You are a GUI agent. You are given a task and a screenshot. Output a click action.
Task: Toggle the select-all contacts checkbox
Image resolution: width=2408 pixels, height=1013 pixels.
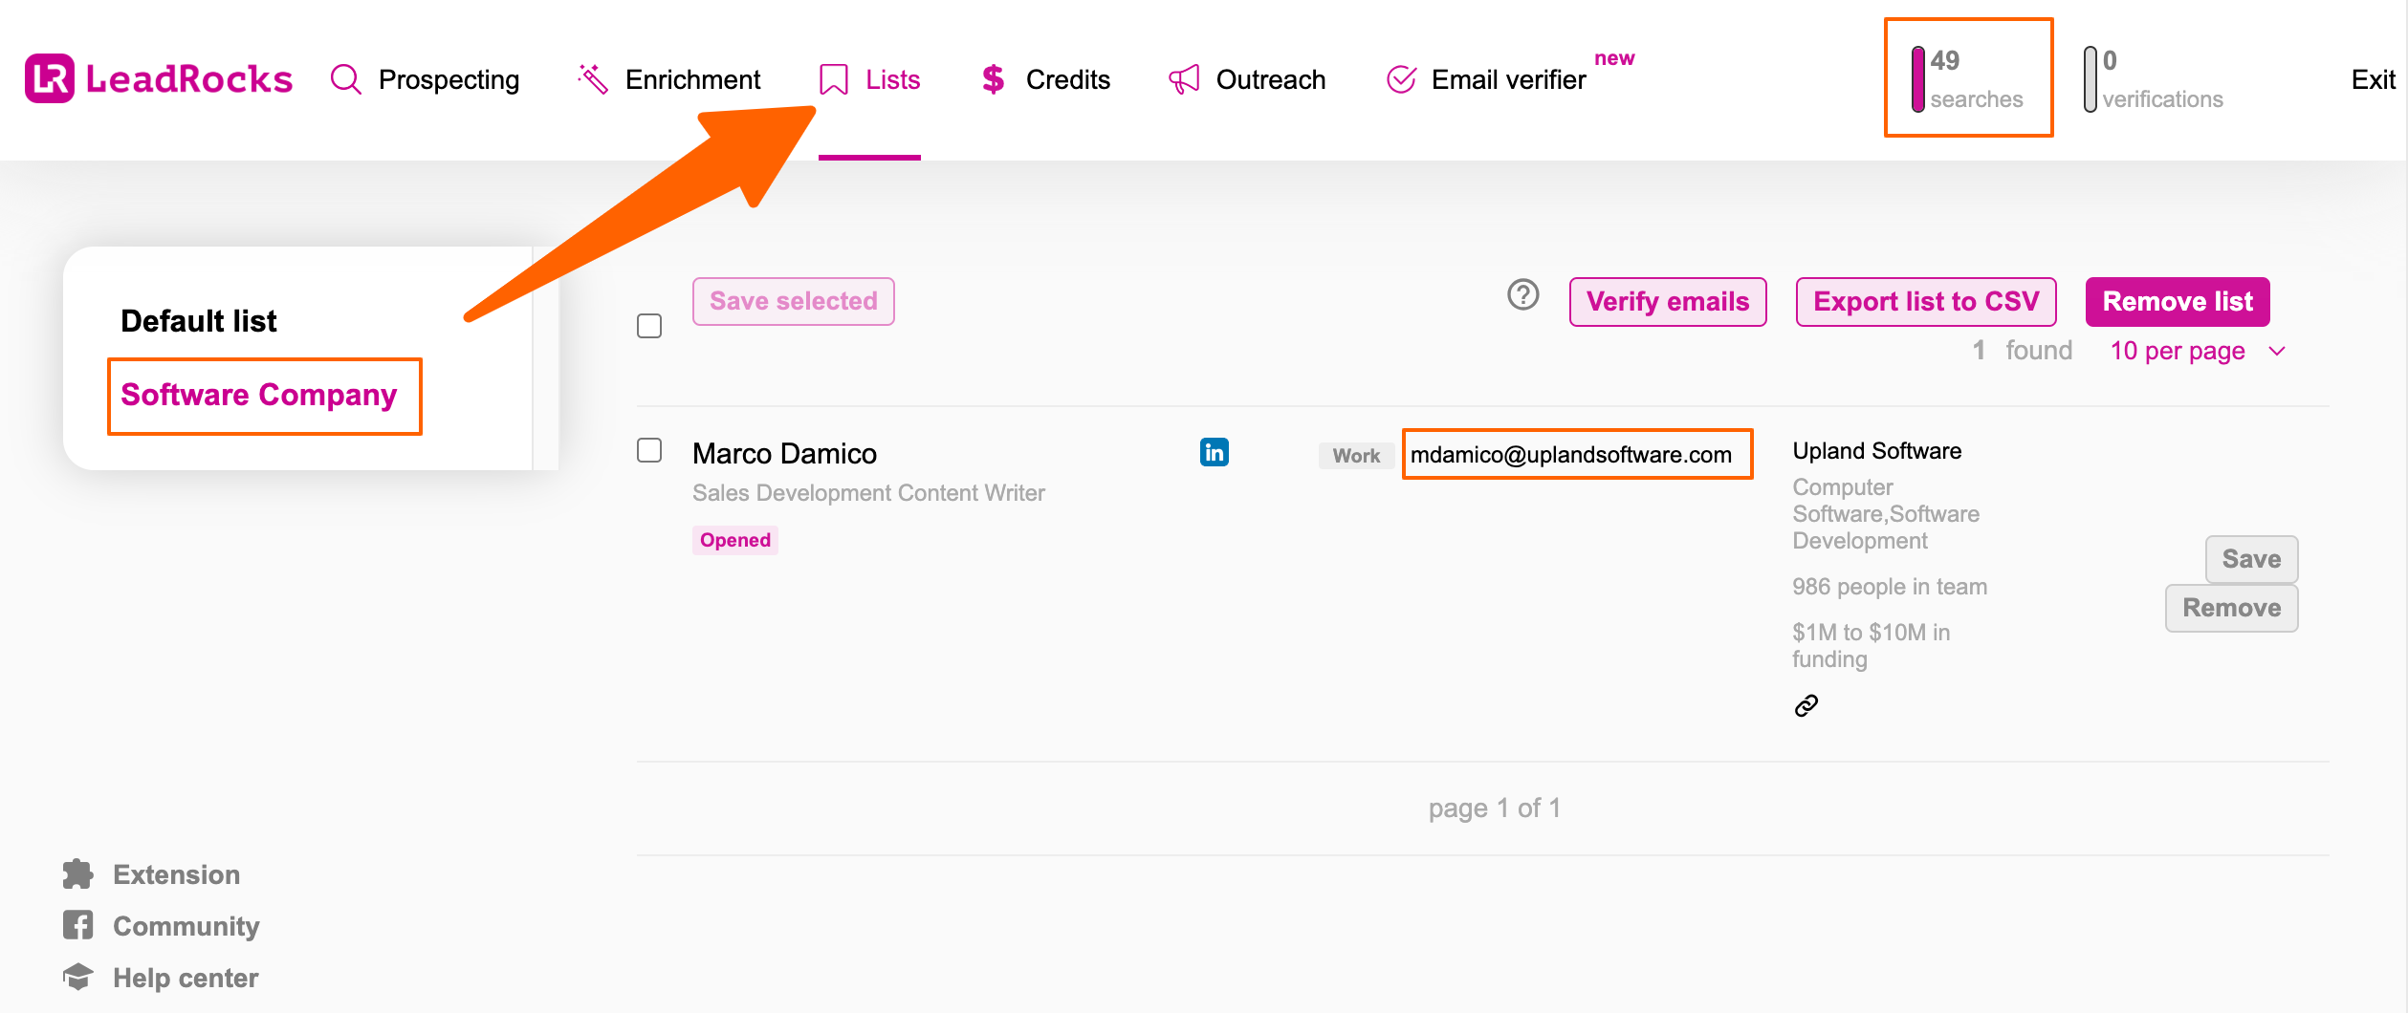pos(649,326)
